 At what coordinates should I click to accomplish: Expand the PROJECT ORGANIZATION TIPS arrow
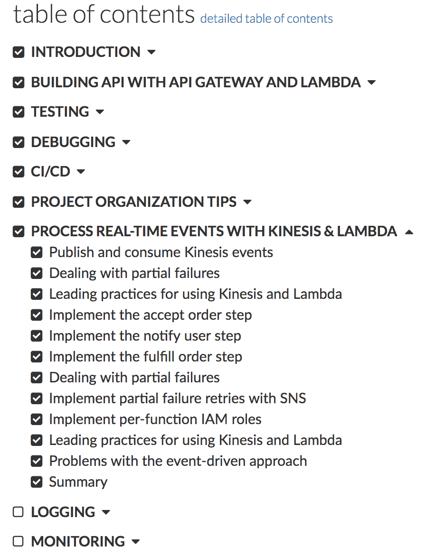click(x=247, y=202)
